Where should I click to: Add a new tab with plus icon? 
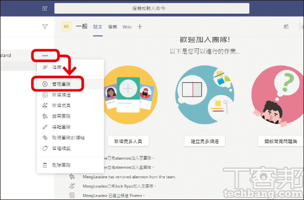point(140,27)
